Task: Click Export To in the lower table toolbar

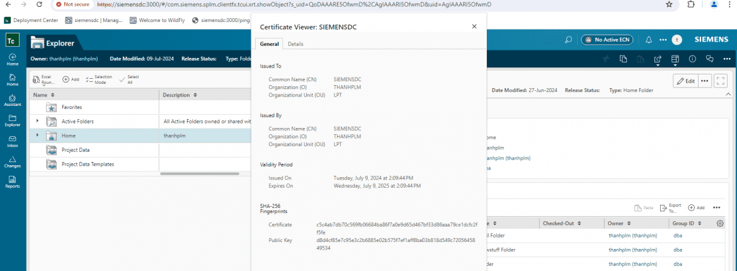Action: point(670,207)
